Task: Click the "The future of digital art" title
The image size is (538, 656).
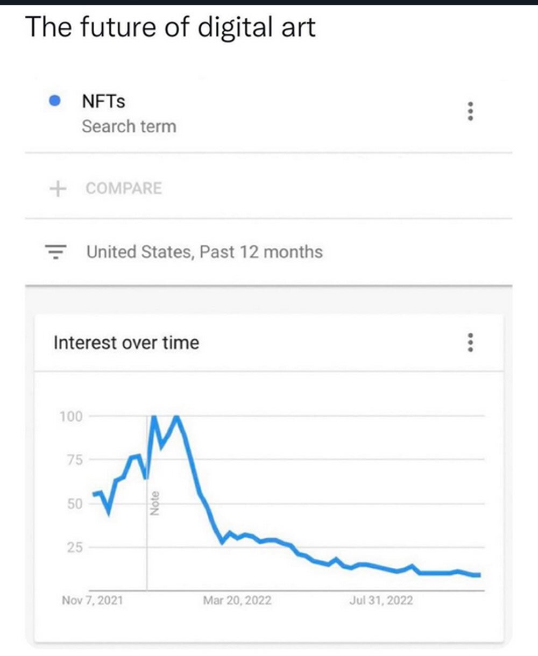Action: pyautogui.click(x=171, y=27)
